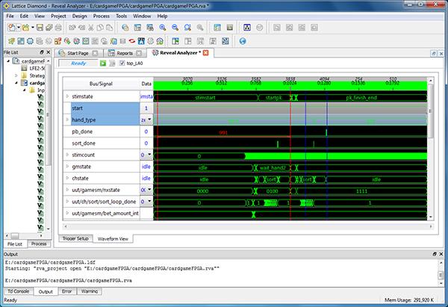Image resolution: width=448 pixels, height=307 pixels.
Task: Open the hand_type data radix dropdown
Action: [148, 120]
